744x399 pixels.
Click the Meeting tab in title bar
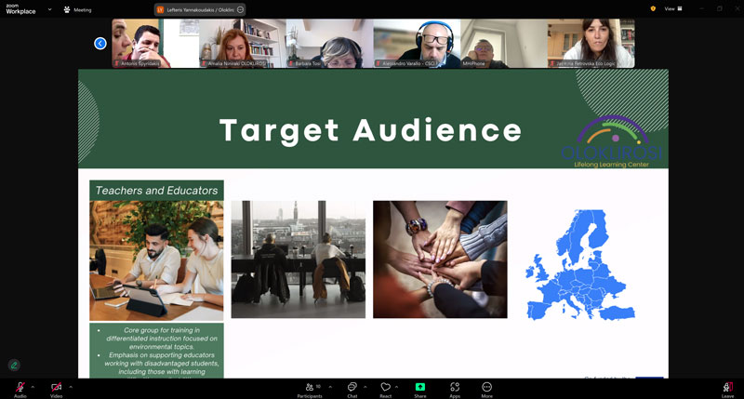point(77,9)
